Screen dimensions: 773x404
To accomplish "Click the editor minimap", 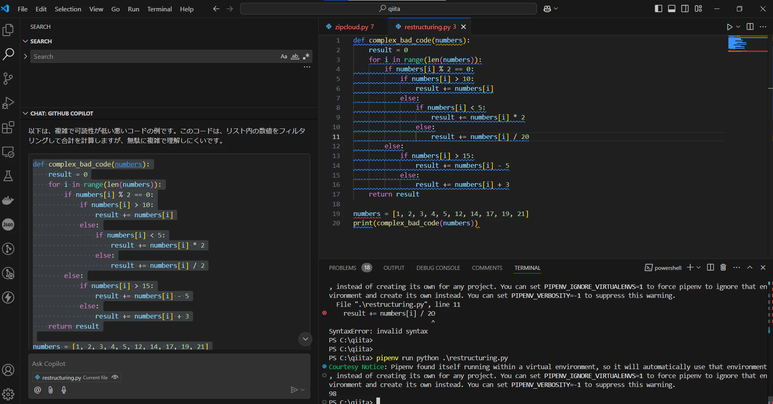I will click(748, 44).
